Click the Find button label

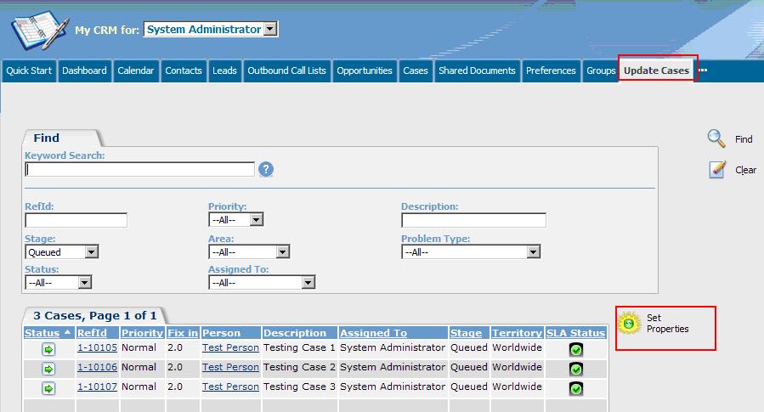pyautogui.click(x=744, y=139)
